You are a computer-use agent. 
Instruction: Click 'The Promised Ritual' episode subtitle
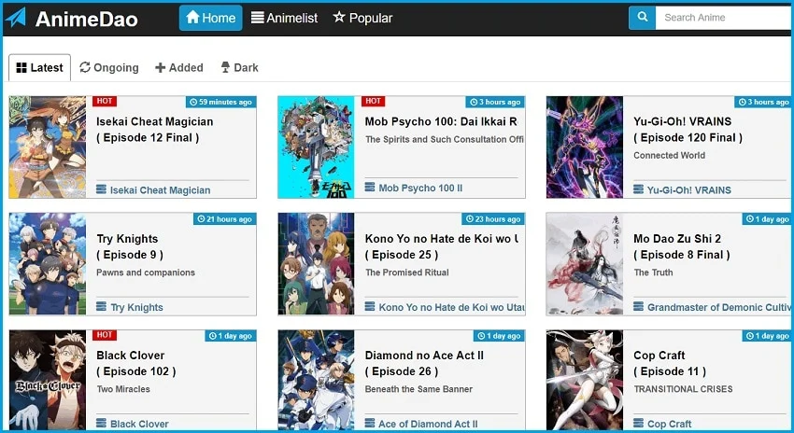pos(407,272)
